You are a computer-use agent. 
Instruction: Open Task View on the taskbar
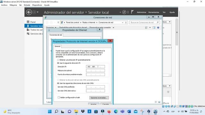click(x=63, y=111)
